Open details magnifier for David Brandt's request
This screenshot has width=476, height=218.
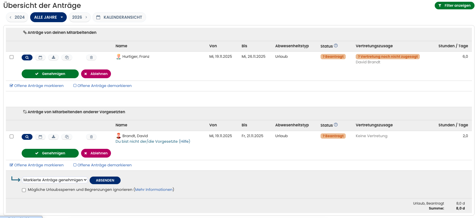pyautogui.click(x=27, y=137)
